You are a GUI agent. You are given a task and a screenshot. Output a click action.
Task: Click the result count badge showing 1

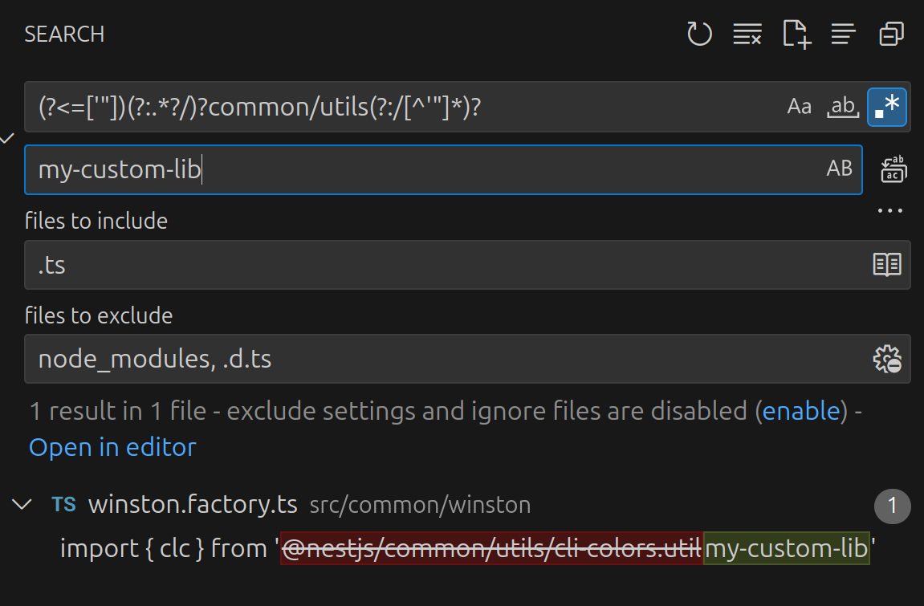[x=892, y=506]
